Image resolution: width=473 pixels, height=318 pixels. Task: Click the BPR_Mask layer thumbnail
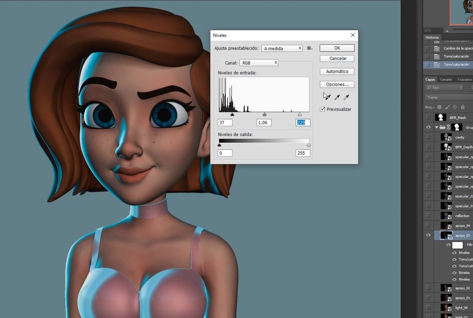440,117
